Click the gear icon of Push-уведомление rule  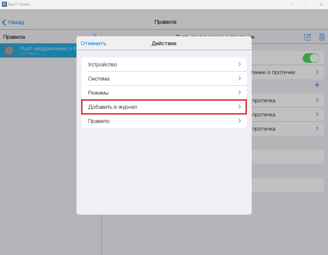9,51
